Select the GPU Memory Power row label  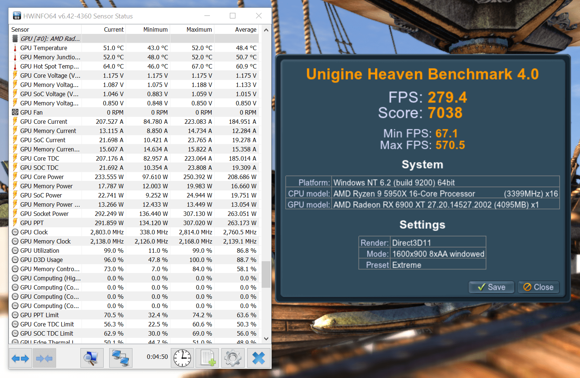(x=46, y=186)
